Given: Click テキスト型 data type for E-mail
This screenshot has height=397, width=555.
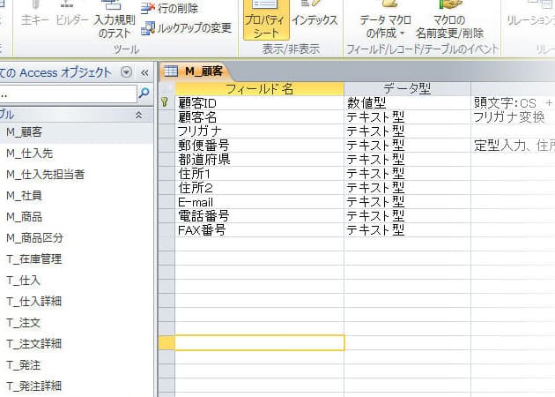Looking at the screenshot, I should (x=407, y=202).
